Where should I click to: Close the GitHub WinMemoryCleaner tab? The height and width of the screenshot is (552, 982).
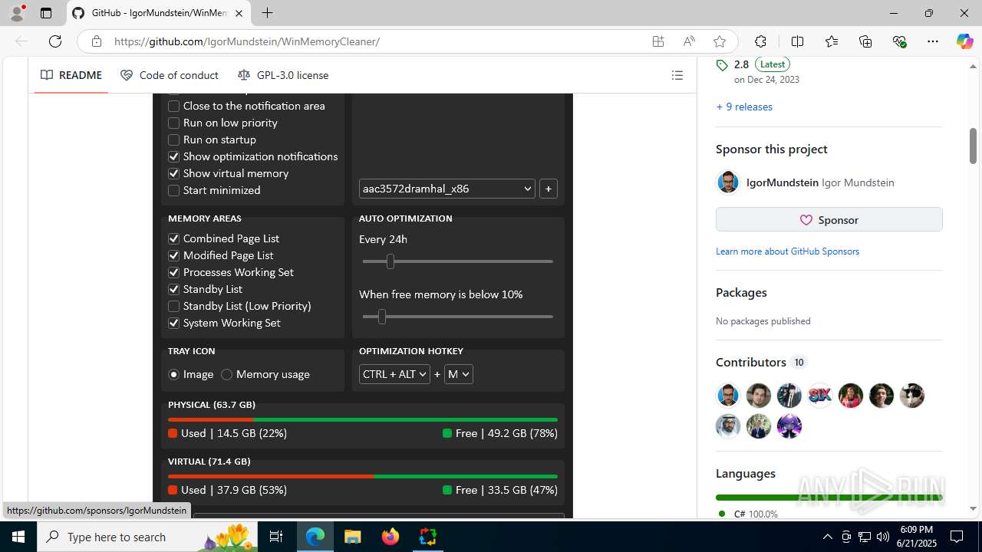point(239,13)
